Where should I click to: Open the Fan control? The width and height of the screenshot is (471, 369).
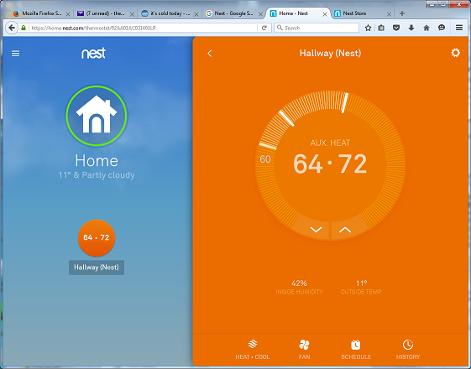pos(304,350)
